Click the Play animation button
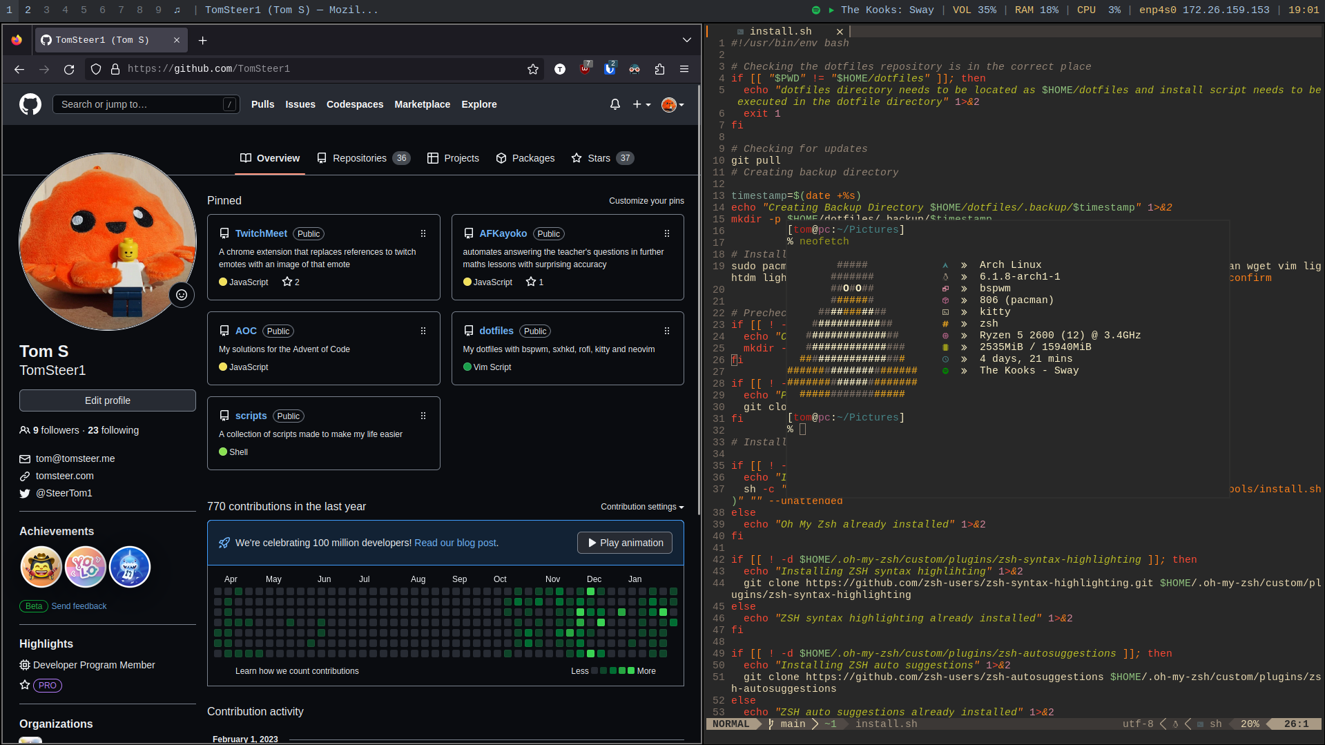 coord(625,543)
